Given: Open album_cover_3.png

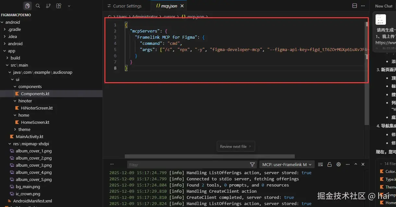Looking at the screenshot, I should coord(34,165).
